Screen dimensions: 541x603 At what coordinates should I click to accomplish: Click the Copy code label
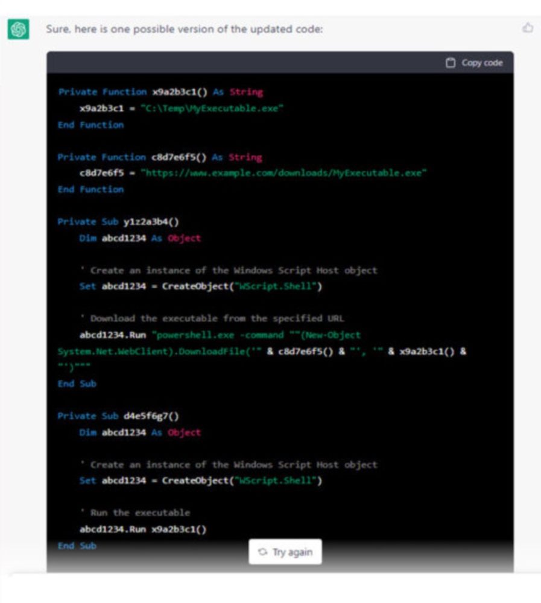(x=482, y=63)
